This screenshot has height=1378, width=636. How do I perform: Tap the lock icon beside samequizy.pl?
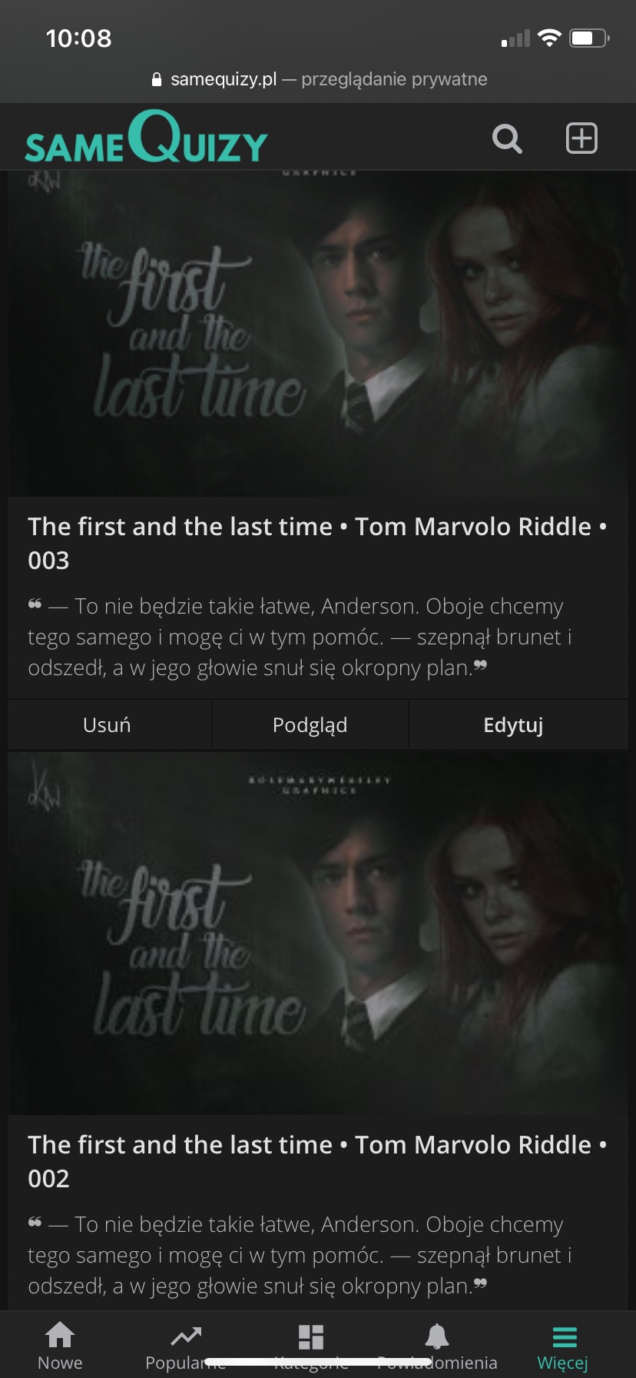click(x=157, y=79)
